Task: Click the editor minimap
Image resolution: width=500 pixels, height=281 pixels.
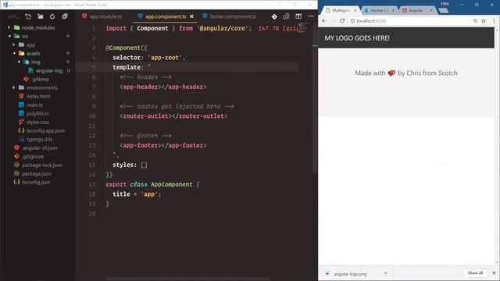Action: [x=304, y=28]
